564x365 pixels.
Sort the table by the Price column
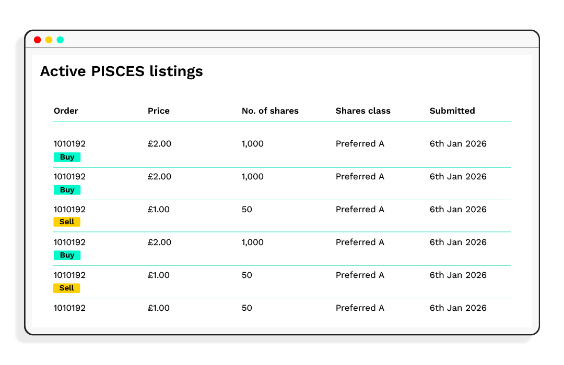point(159,111)
